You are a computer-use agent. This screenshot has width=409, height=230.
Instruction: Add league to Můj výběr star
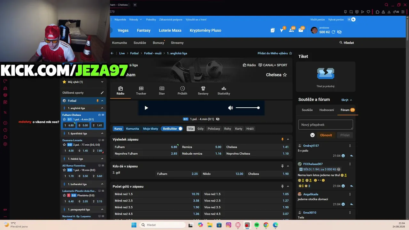click(x=290, y=53)
